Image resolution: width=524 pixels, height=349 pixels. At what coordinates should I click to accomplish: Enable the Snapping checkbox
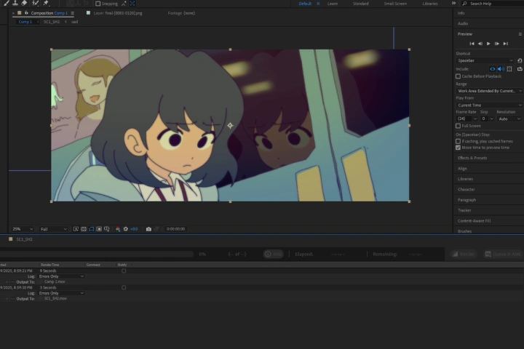(x=98, y=4)
